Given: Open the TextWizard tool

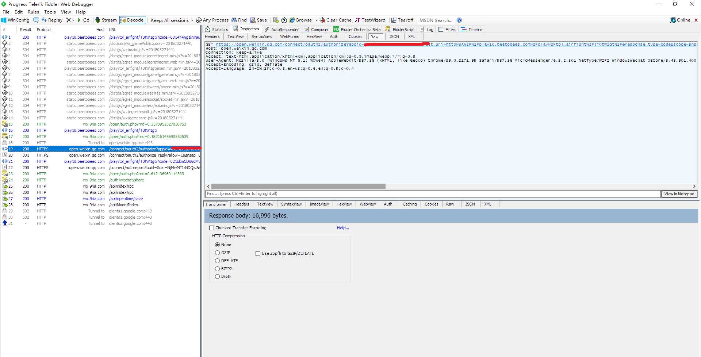Looking at the screenshot, I should [x=370, y=20].
